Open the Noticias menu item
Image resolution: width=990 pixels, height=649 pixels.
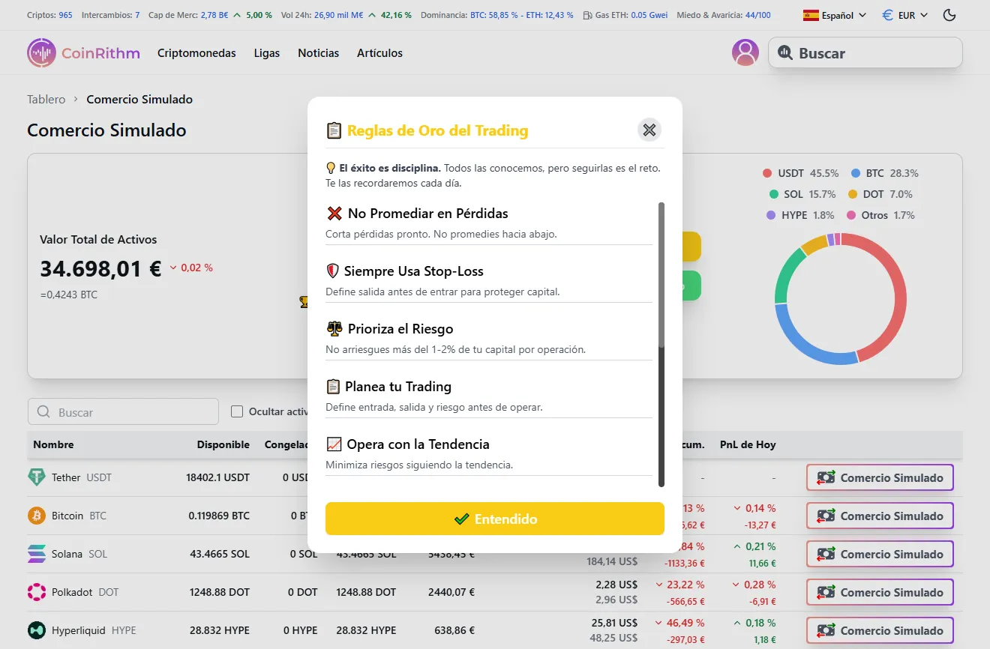click(318, 52)
